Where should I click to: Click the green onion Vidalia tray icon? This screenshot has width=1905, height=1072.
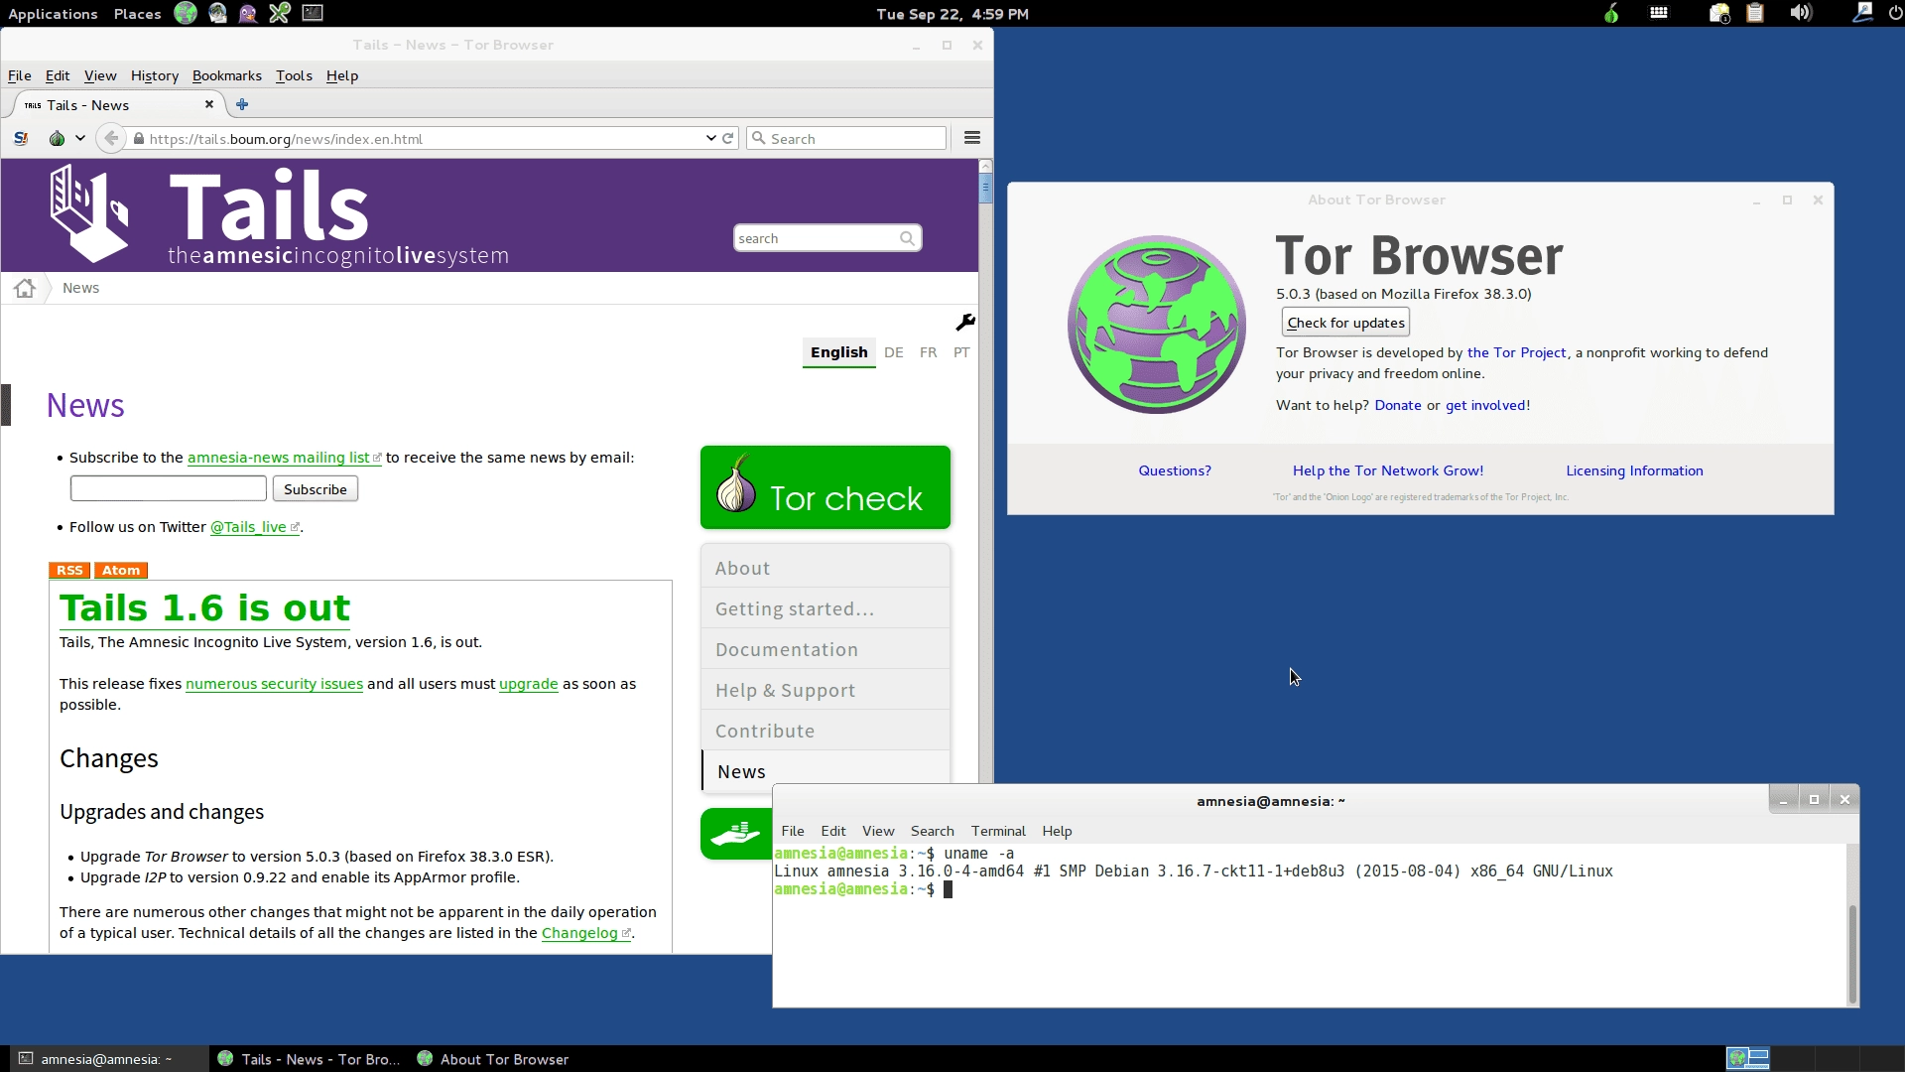(1611, 13)
